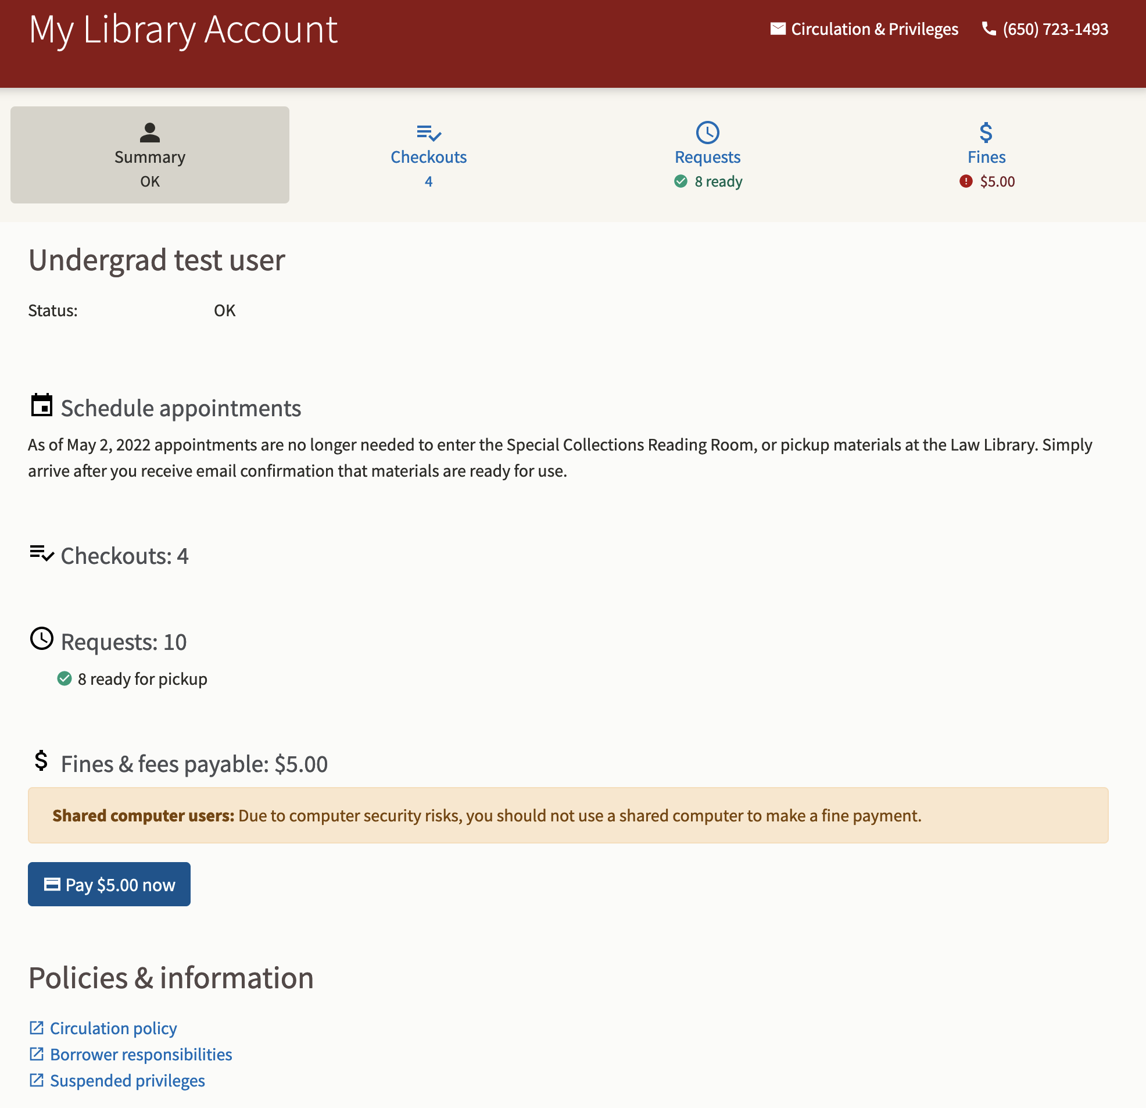Switch to the Summary tab

tap(149, 155)
